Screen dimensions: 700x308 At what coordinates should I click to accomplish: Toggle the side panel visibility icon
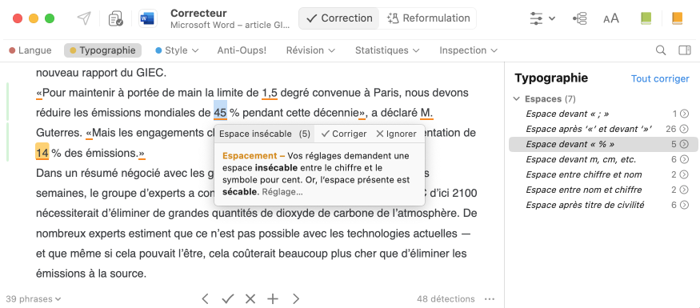coord(684,50)
